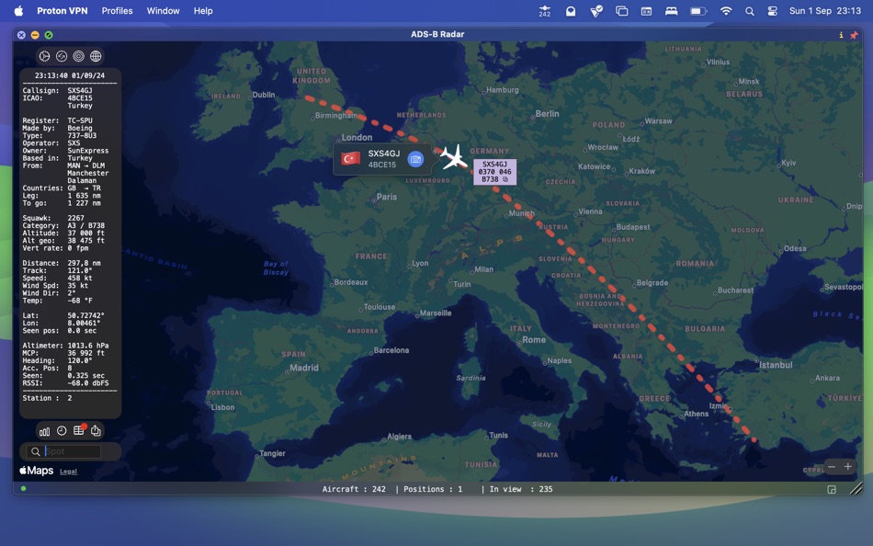Open the aircraft table with red notification badge
This screenshot has height=546, width=873.
pos(78,430)
